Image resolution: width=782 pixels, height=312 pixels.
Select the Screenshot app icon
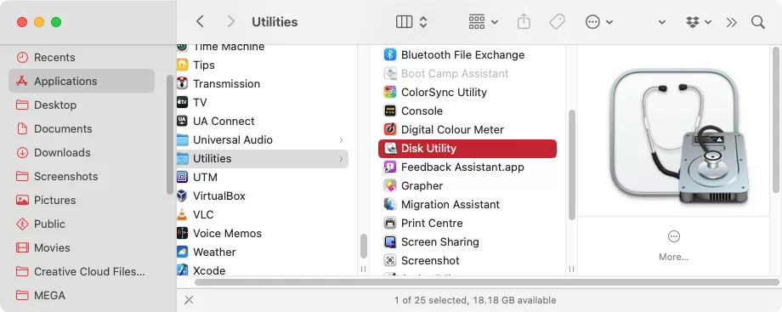click(390, 261)
